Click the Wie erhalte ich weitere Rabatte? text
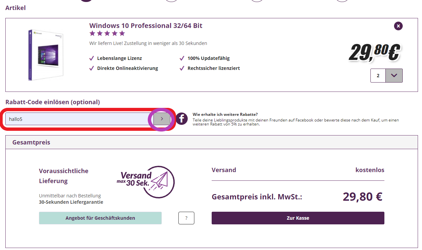The width and height of the screenshot is (422, 250). coord(225,115)
